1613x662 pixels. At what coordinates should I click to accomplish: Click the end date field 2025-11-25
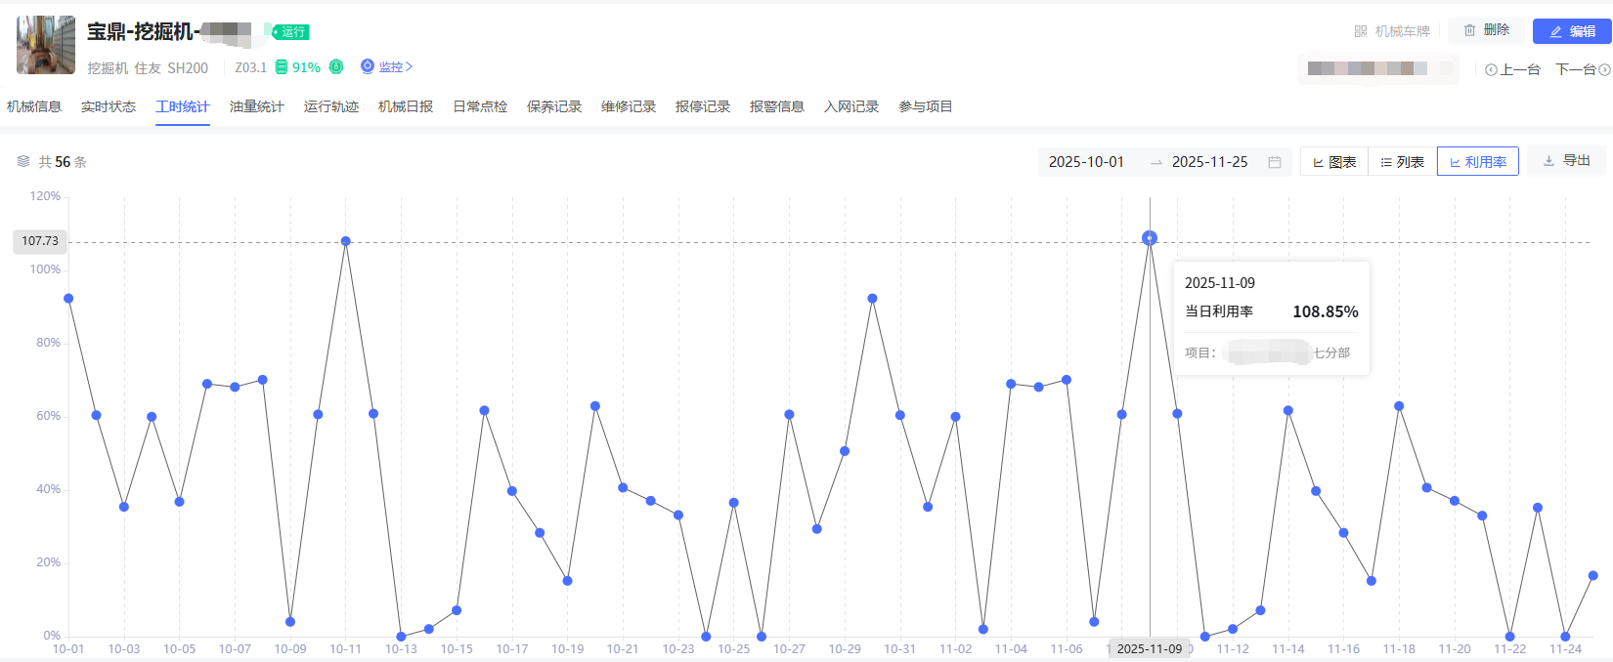point(1210,162)
